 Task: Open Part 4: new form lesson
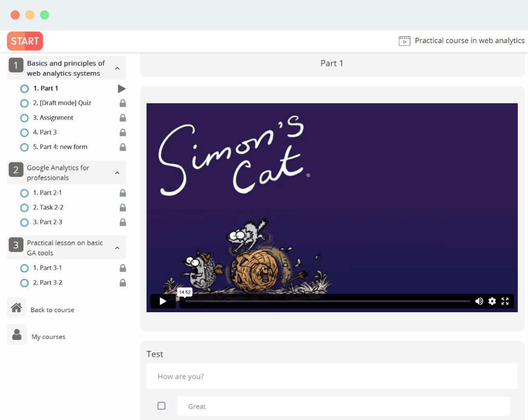pos(60,147)
